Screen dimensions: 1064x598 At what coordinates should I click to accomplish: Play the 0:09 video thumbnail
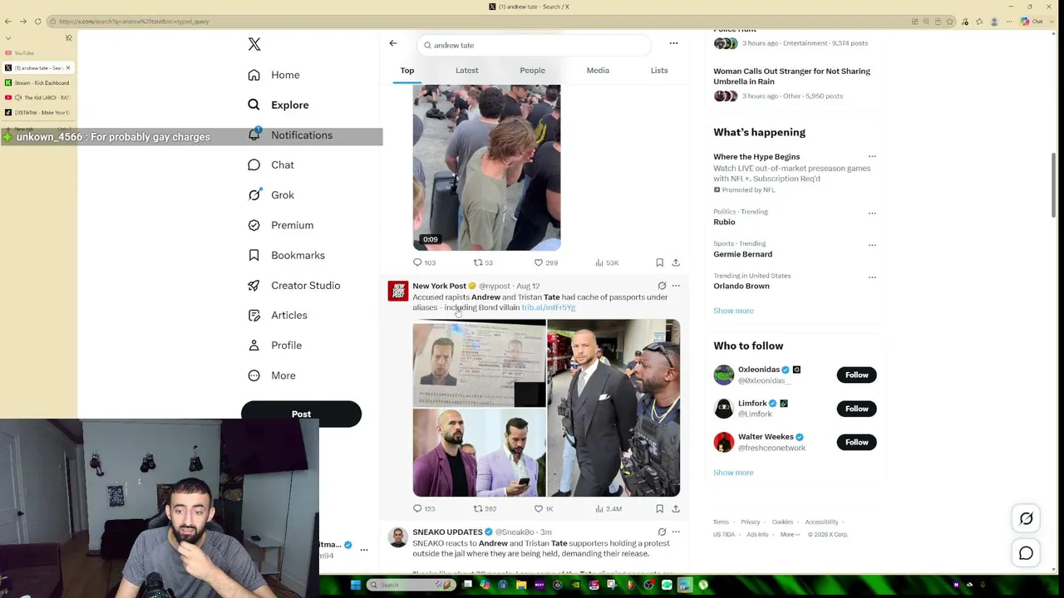pyautogui.click(x=486, y=167)
